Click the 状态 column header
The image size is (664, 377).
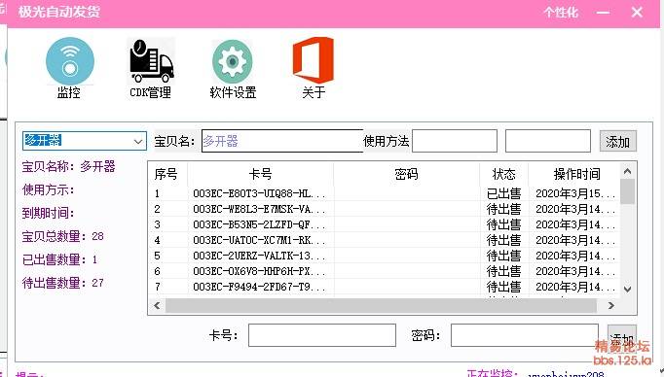click(503, 174)
